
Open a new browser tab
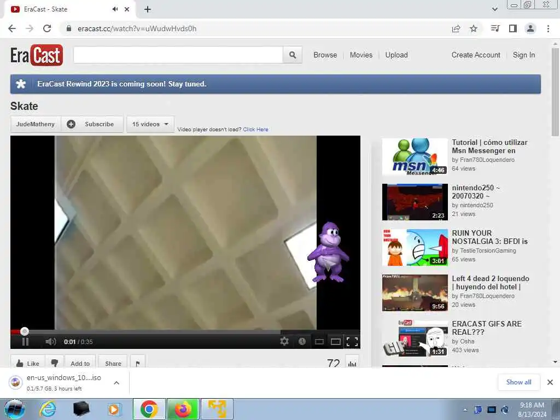click(148, 9)
